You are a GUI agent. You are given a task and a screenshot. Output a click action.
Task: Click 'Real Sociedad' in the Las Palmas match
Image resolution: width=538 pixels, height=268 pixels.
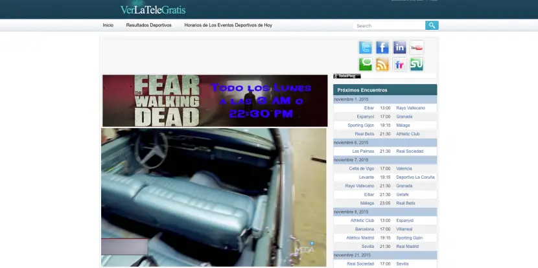click(x=410, y=151)
